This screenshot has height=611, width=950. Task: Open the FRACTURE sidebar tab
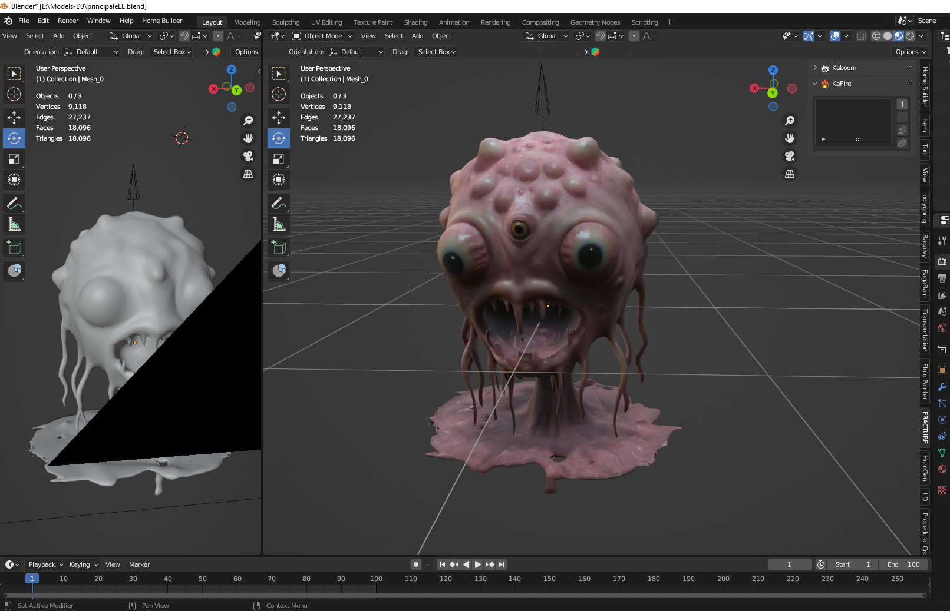(x=925, y=427)
